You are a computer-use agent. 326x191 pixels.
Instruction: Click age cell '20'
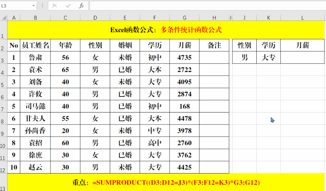coord(65,131)
